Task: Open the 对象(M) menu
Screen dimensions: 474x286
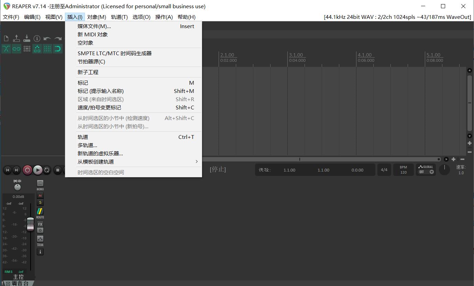Action: tap(97, 17)
